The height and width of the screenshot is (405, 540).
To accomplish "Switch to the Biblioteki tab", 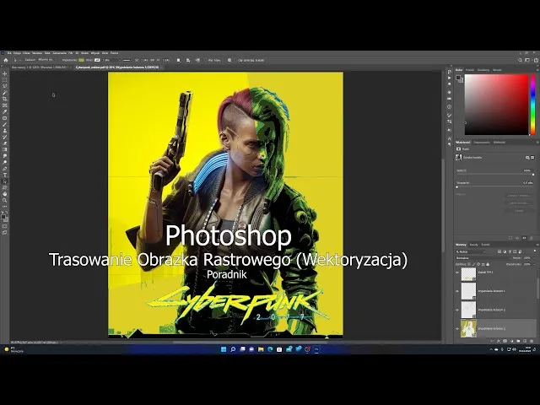I will 499,143.
